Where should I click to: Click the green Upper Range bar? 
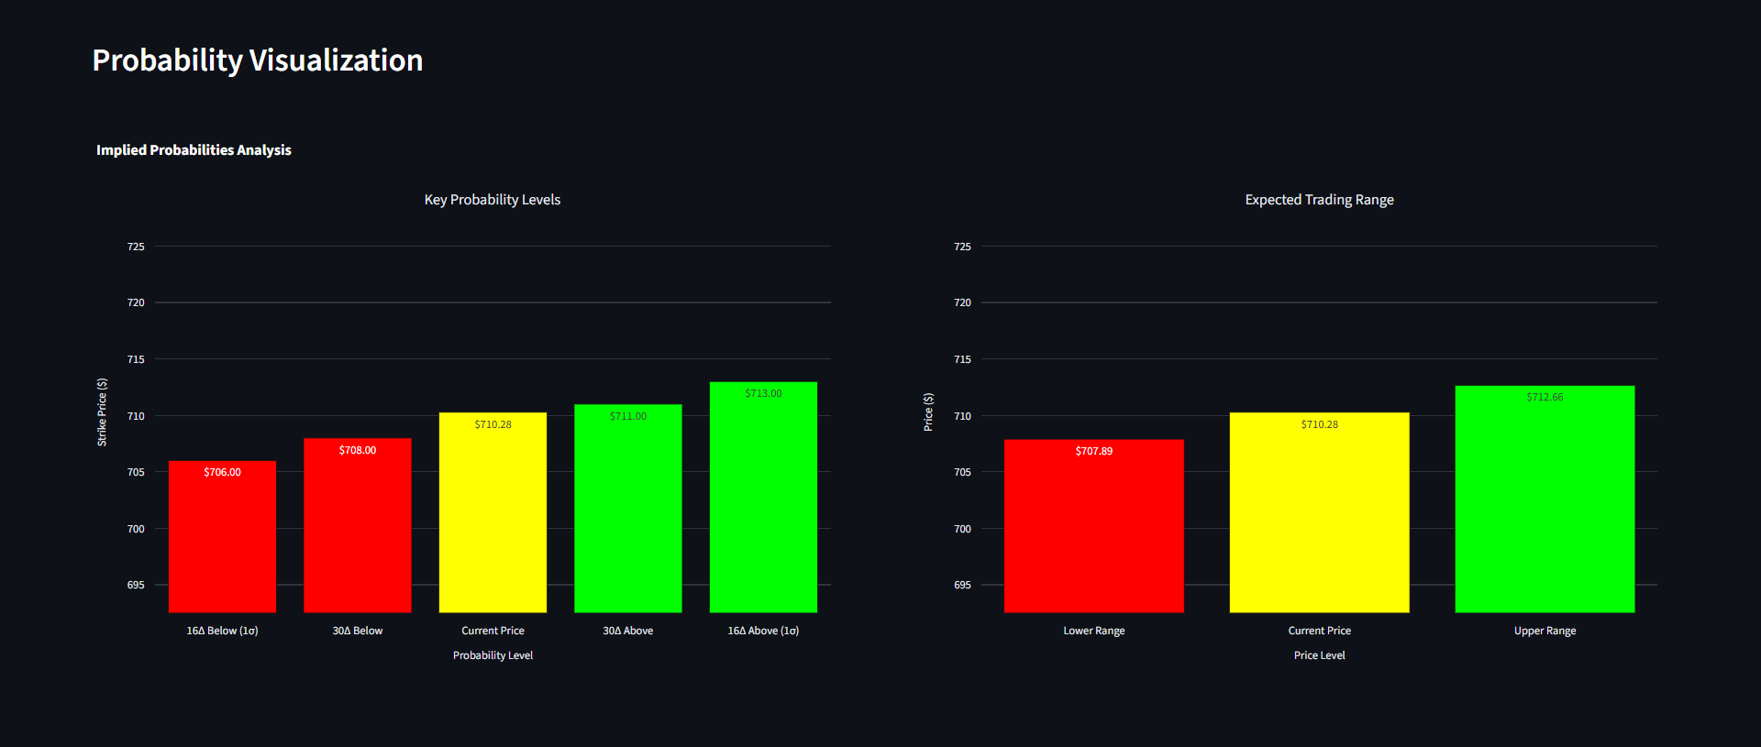1545,504
